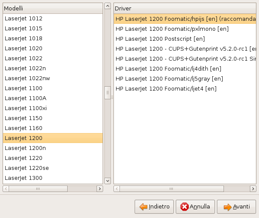Select LaserJet 1012 model
The height and width of the screenshot is (218, 259).
click(53, 19)
